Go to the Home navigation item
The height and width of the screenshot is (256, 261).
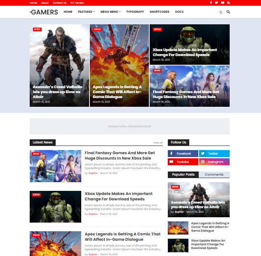pos(68,12)
